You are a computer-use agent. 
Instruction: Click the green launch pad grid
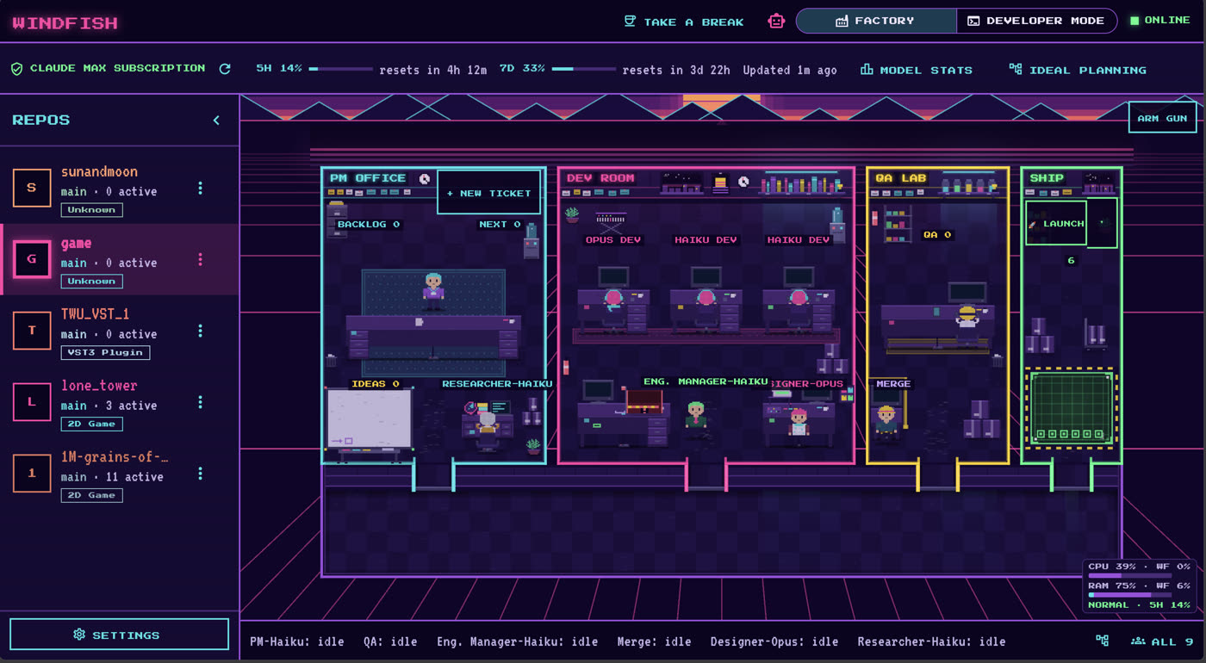(x=1072, y=408)
